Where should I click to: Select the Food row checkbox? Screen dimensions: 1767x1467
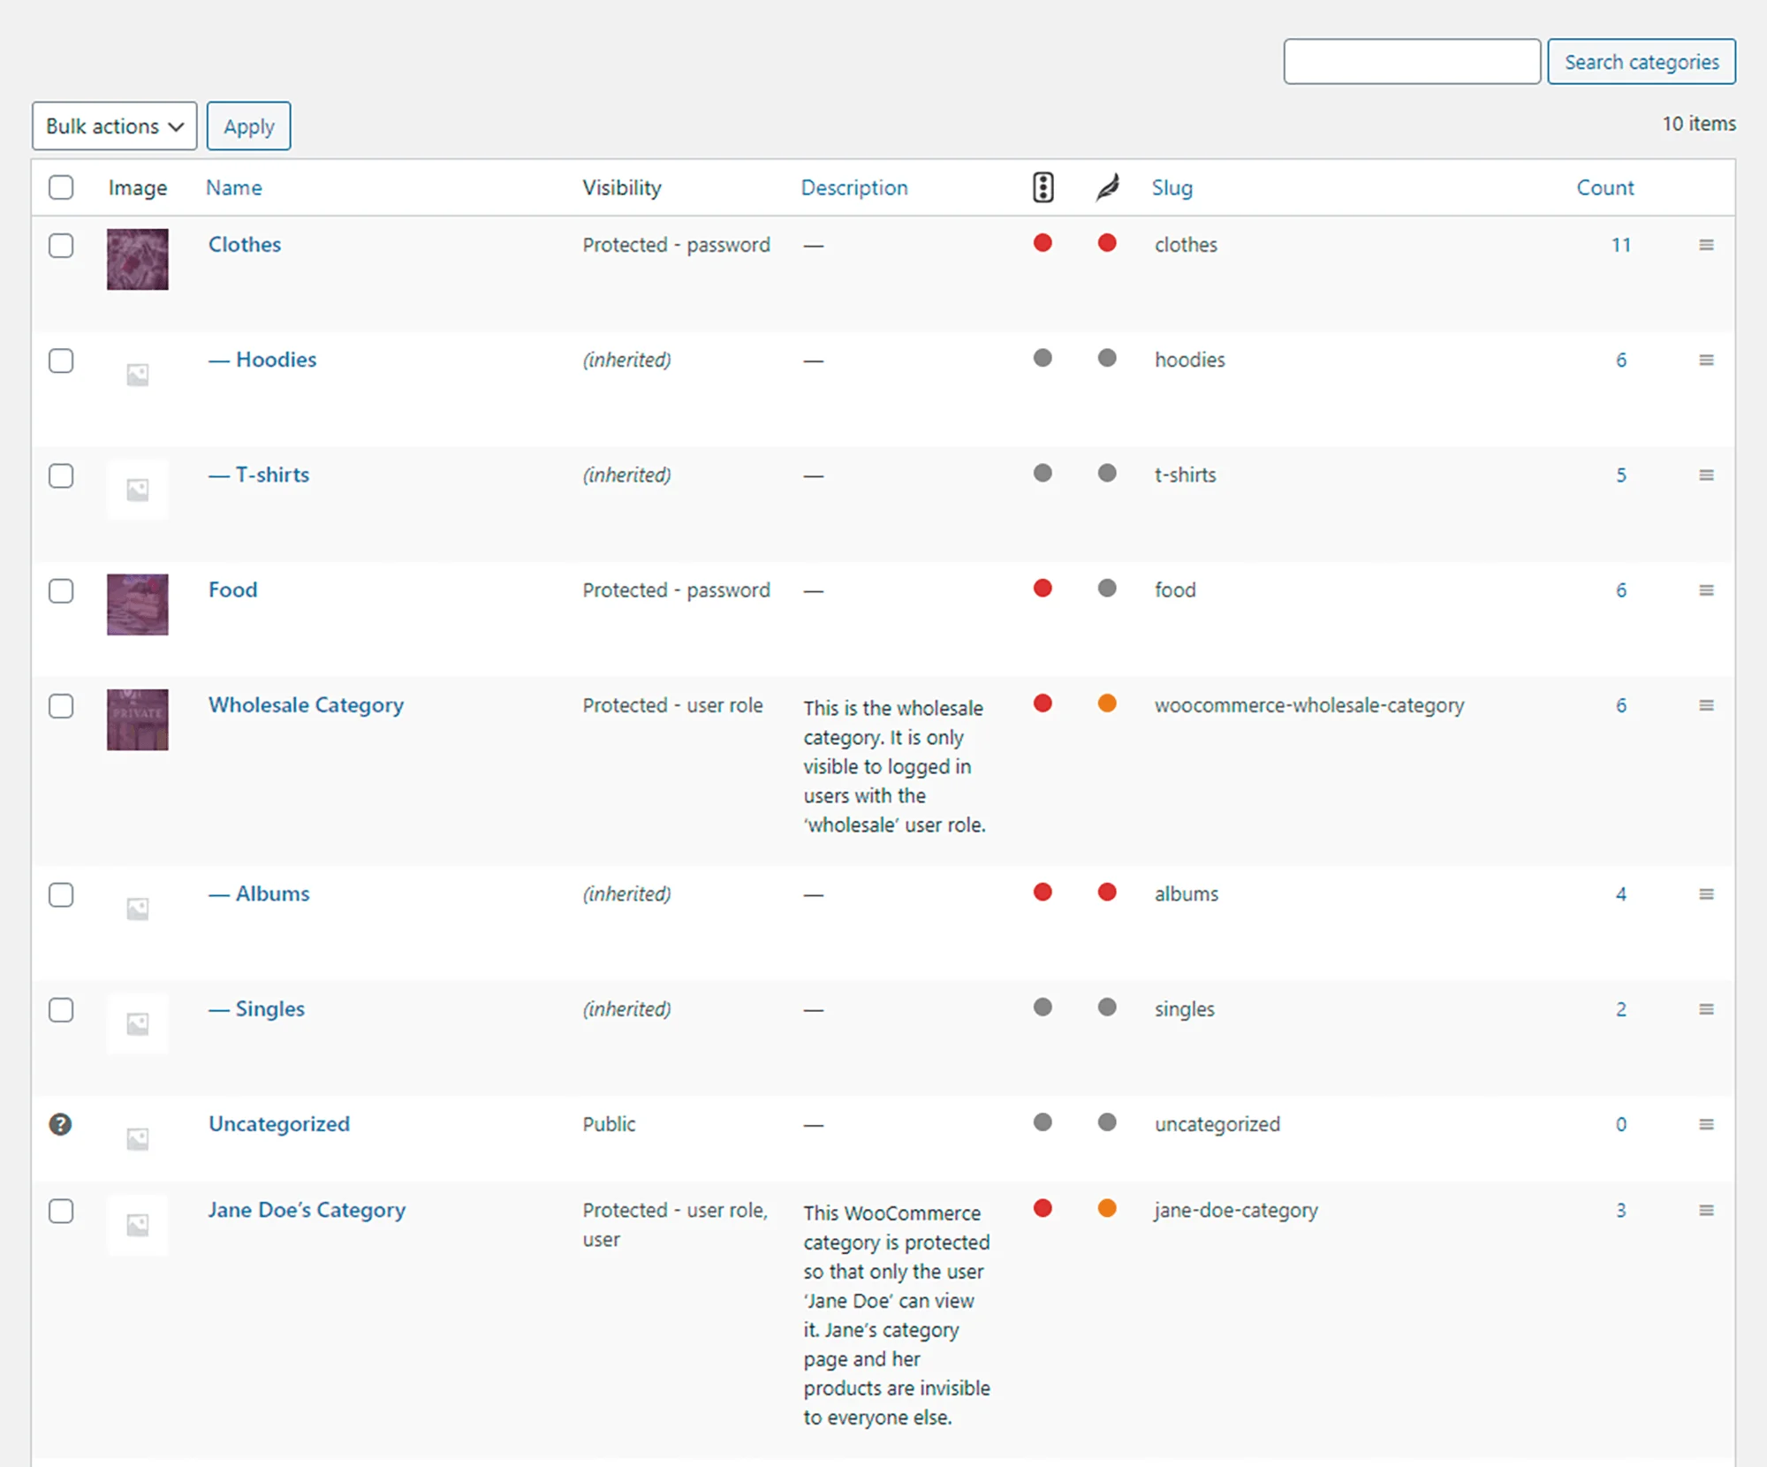[x=61, y=591]
